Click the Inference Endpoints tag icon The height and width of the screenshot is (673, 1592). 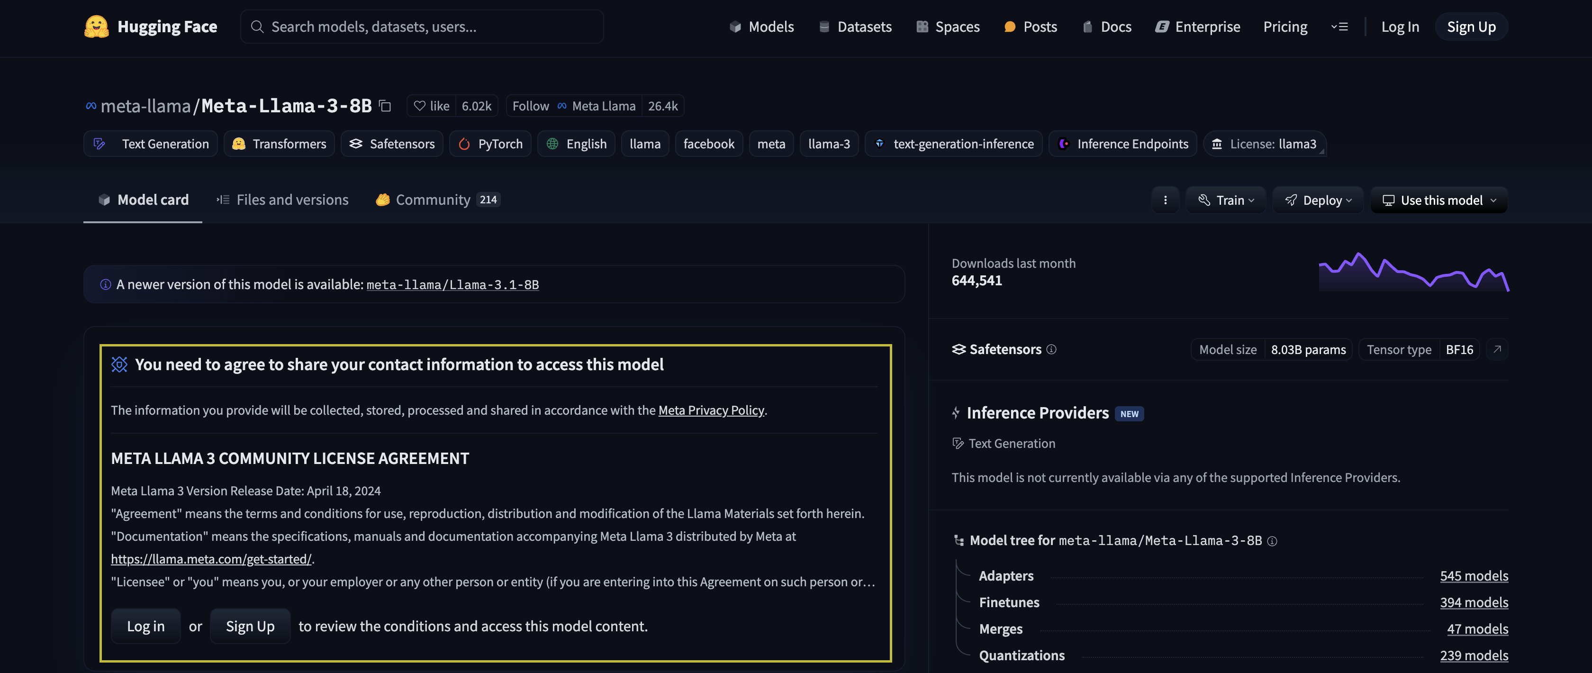tap(1064, 144)
